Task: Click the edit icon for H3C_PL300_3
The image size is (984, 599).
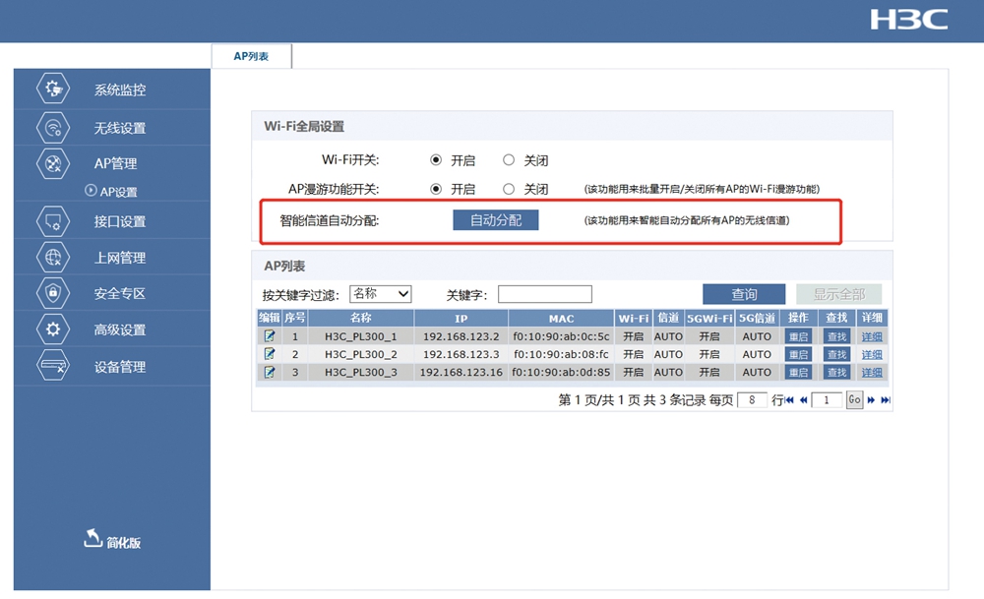Action: tap(269, 372)
